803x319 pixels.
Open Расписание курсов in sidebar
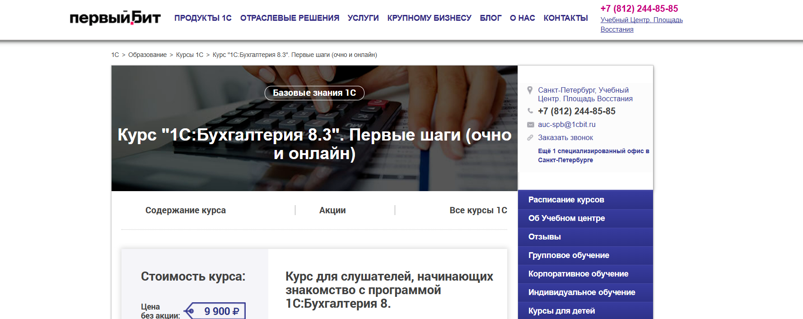566,200
